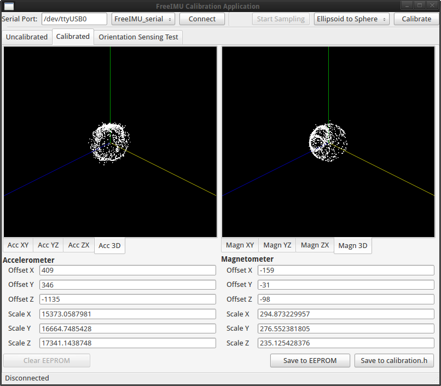Open the FreeIMU_serial dropdown
The height and width of the screenshot is (386, 441).
coord(143,19)
